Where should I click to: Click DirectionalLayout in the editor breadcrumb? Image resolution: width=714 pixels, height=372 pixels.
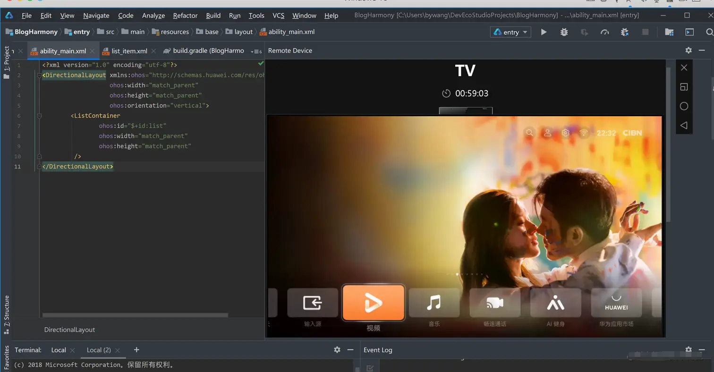coord(69,330)
